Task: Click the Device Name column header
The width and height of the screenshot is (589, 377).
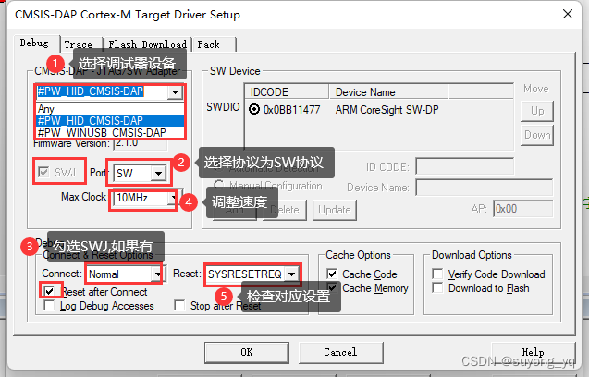Action: (388, 92)
